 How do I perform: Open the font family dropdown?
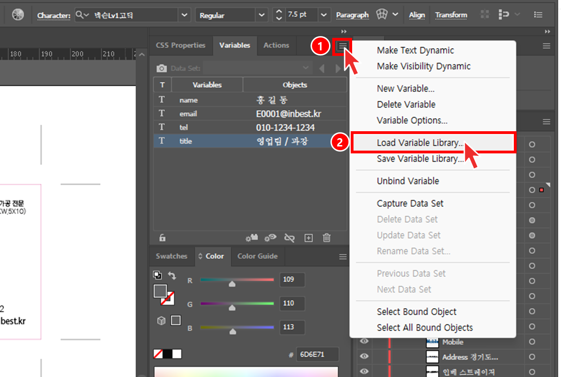pyautogui.click(x=185, y=15)
